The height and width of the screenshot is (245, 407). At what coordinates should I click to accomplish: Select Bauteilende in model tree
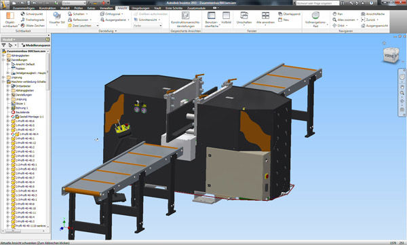coord(22,112)
